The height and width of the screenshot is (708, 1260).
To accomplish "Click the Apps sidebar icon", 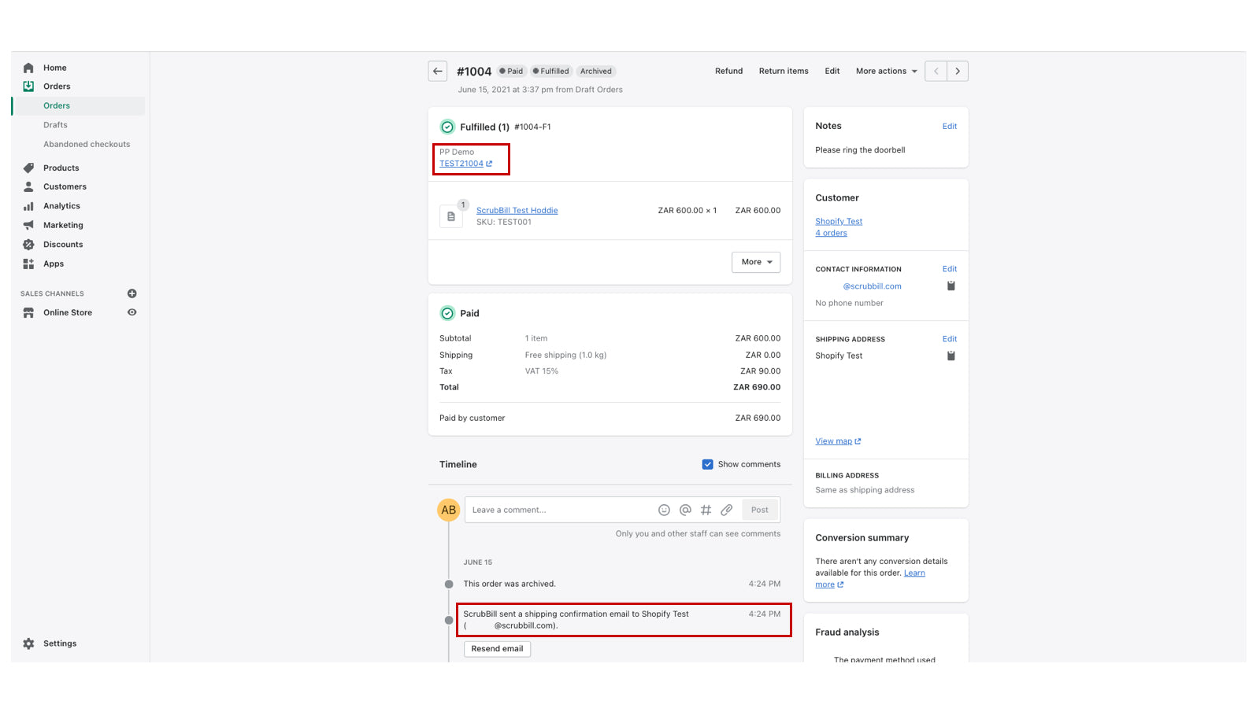I will (28, 264).
